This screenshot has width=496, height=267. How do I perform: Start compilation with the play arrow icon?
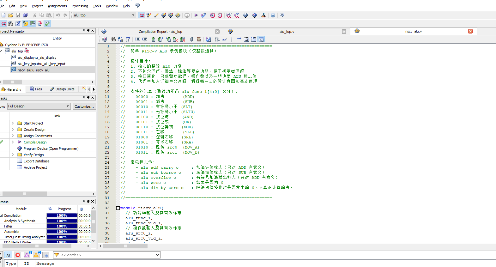(196, 15)
